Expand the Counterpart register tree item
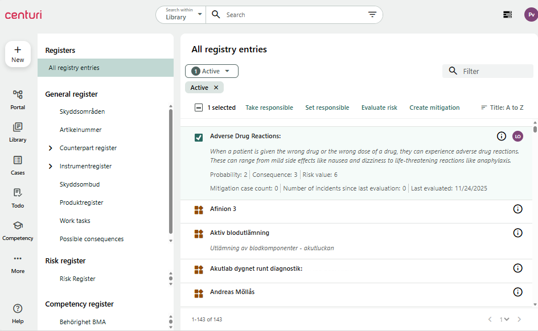Viewport: 538px width, 331px height. pos(51,148)
